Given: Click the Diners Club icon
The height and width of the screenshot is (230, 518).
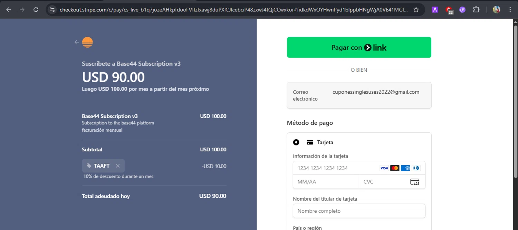Looking at the screenshot, I should click(x=416, y=168).
